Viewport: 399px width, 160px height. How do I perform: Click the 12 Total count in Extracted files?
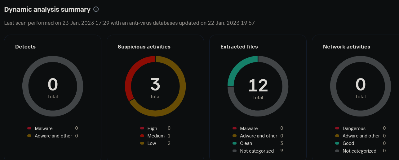258,86
